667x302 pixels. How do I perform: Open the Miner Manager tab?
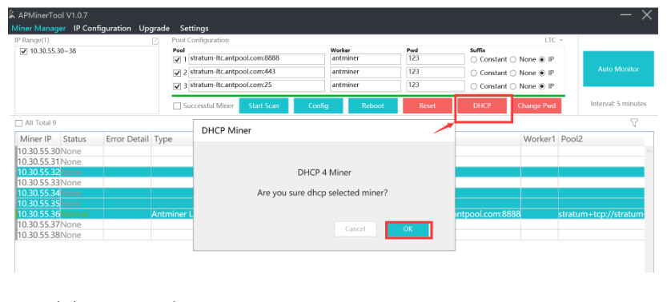tap(38, 29)
